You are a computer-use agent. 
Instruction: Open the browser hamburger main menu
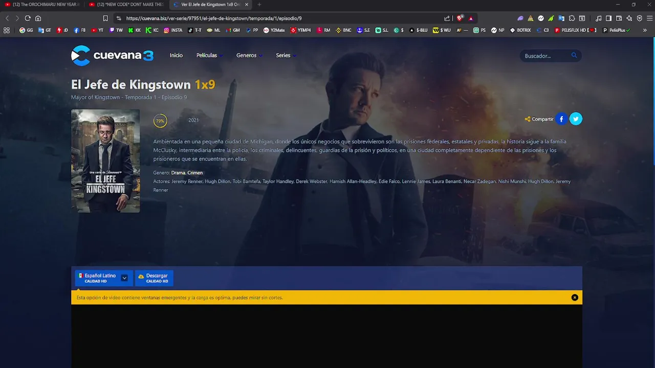click(649, 18)
